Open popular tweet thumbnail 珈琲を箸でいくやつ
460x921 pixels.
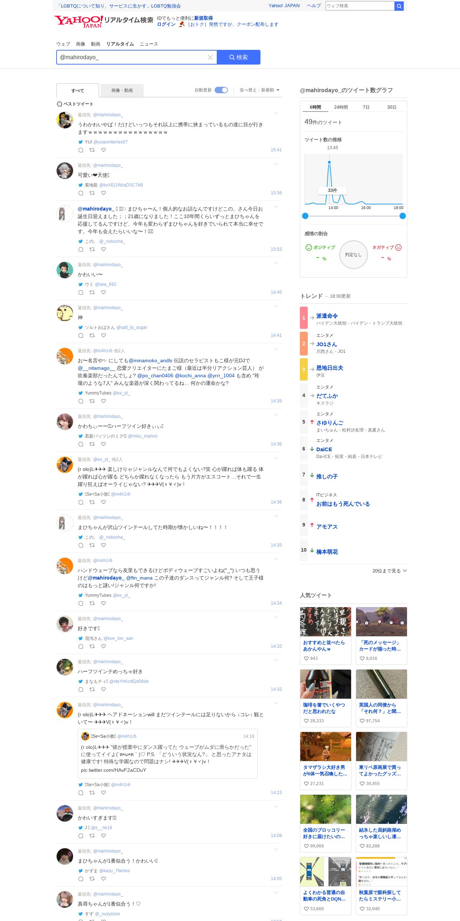tap(325, 684)
